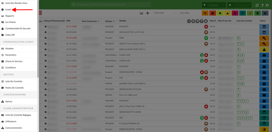
Task: Open the Choisir Date dropdown
Action: point(164,13)
